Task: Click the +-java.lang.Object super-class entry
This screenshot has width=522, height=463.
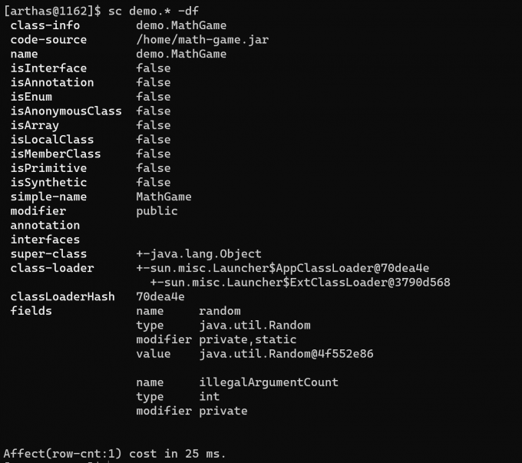Action: click(x=199, y=254)
